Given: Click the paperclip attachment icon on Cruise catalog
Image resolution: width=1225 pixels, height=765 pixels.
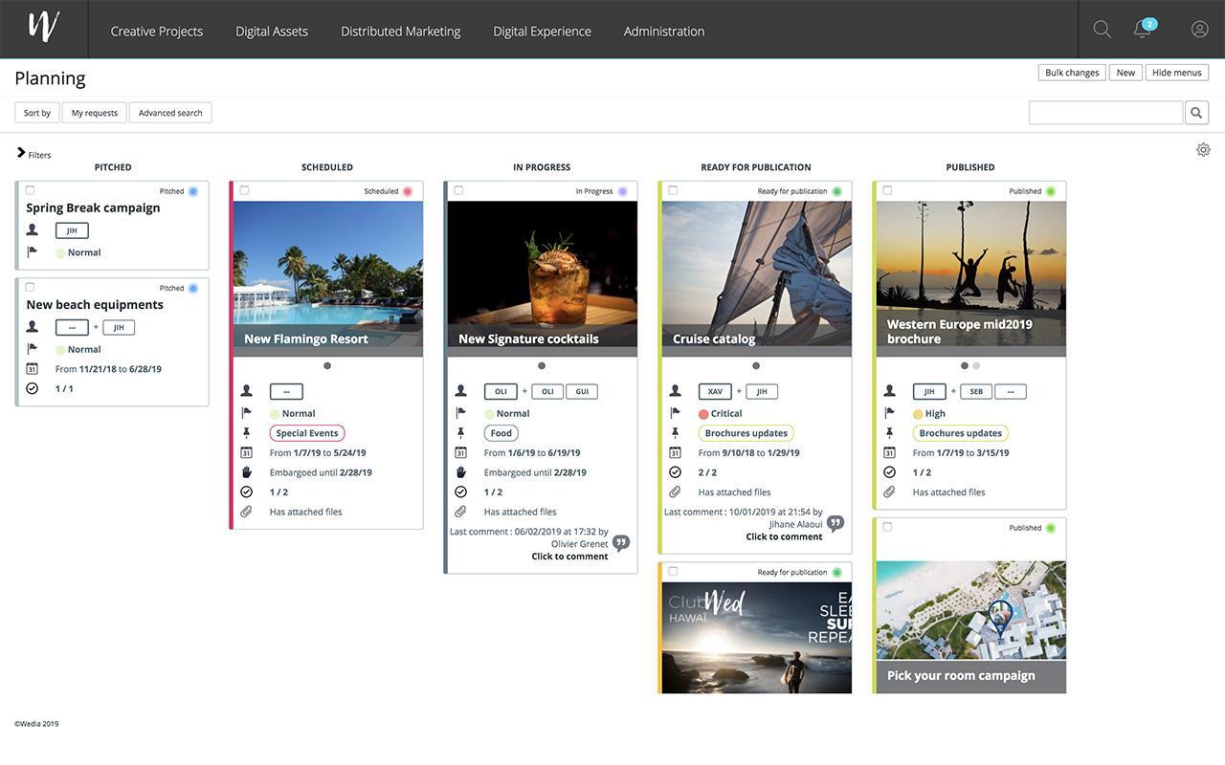Looking at the screenshot, I should click(x=676, y=491).
